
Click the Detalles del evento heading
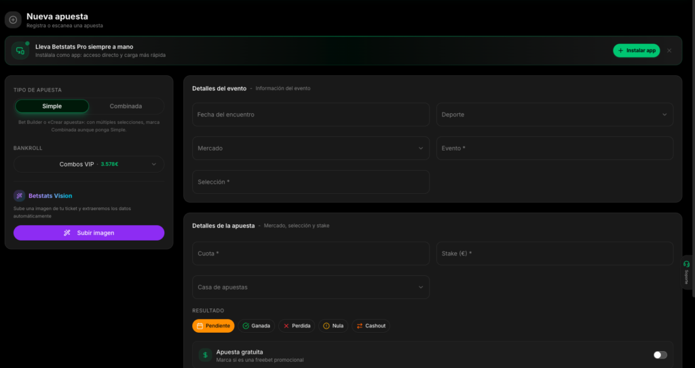point(219,89)
